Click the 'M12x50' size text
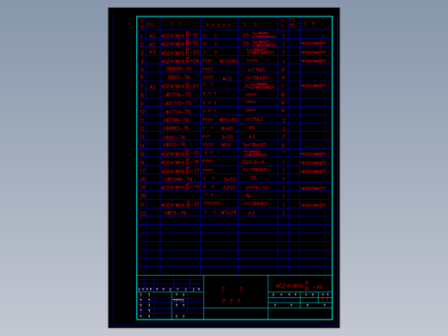The width and height of the screenshot is (448, 336). (x=228, y=61)
